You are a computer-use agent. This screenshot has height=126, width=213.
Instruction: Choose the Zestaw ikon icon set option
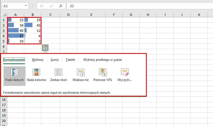pos(59,72)
